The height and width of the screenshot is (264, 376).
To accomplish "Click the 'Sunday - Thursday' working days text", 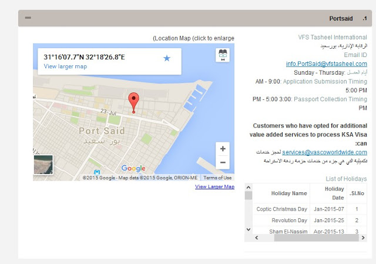I will (x=319, y=73).
